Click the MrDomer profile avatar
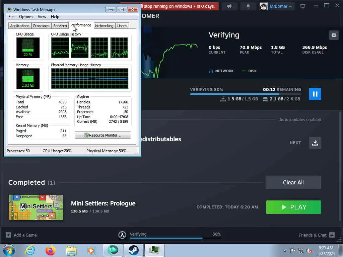The width and height of the screenshot is (343, 257). tap(263, 6)
